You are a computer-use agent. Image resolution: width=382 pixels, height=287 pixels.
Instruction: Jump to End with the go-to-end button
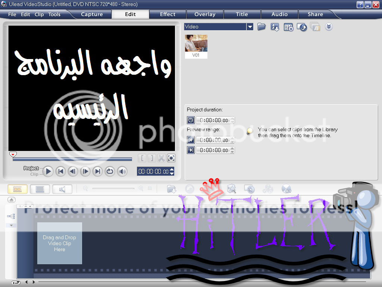tap(98, 171)
